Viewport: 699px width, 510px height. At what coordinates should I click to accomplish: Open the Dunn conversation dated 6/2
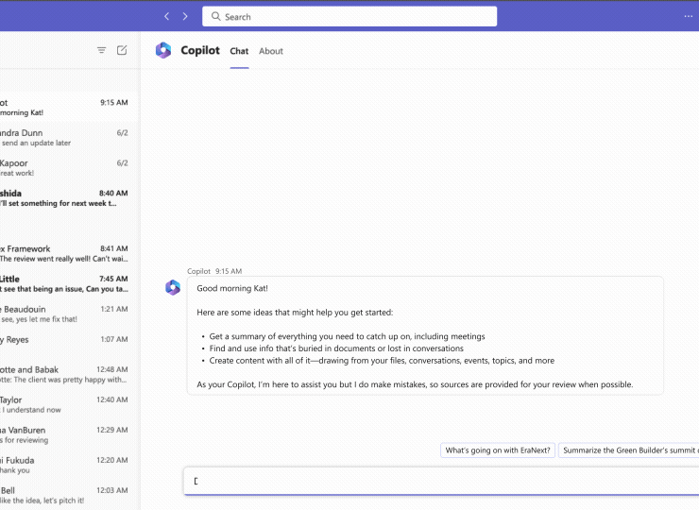(x=64, y=138)
